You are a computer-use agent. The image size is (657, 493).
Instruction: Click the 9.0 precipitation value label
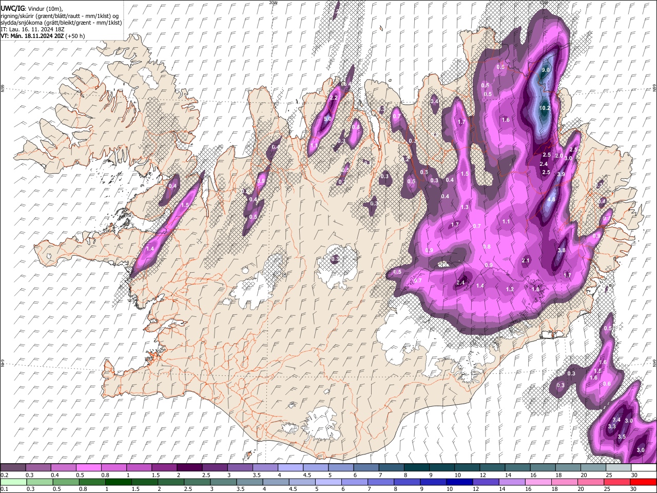coord(546,70)
